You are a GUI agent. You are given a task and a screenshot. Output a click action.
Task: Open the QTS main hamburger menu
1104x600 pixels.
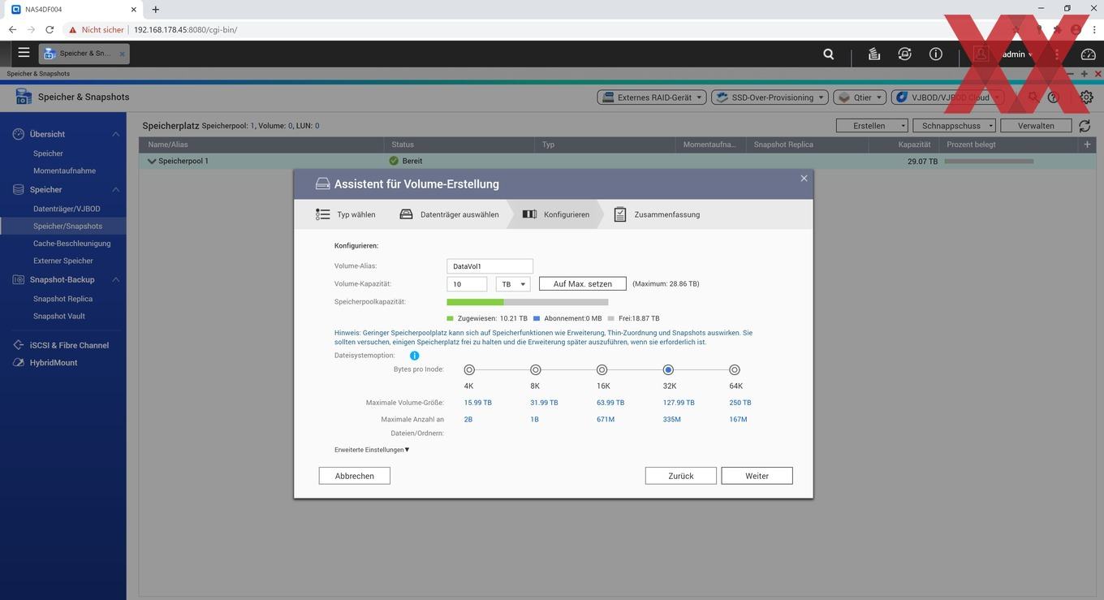tap(24, 53)
